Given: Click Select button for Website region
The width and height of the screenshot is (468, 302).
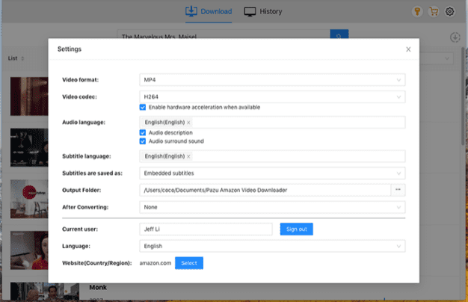Looking at the screenshot, I should [188, 263].
